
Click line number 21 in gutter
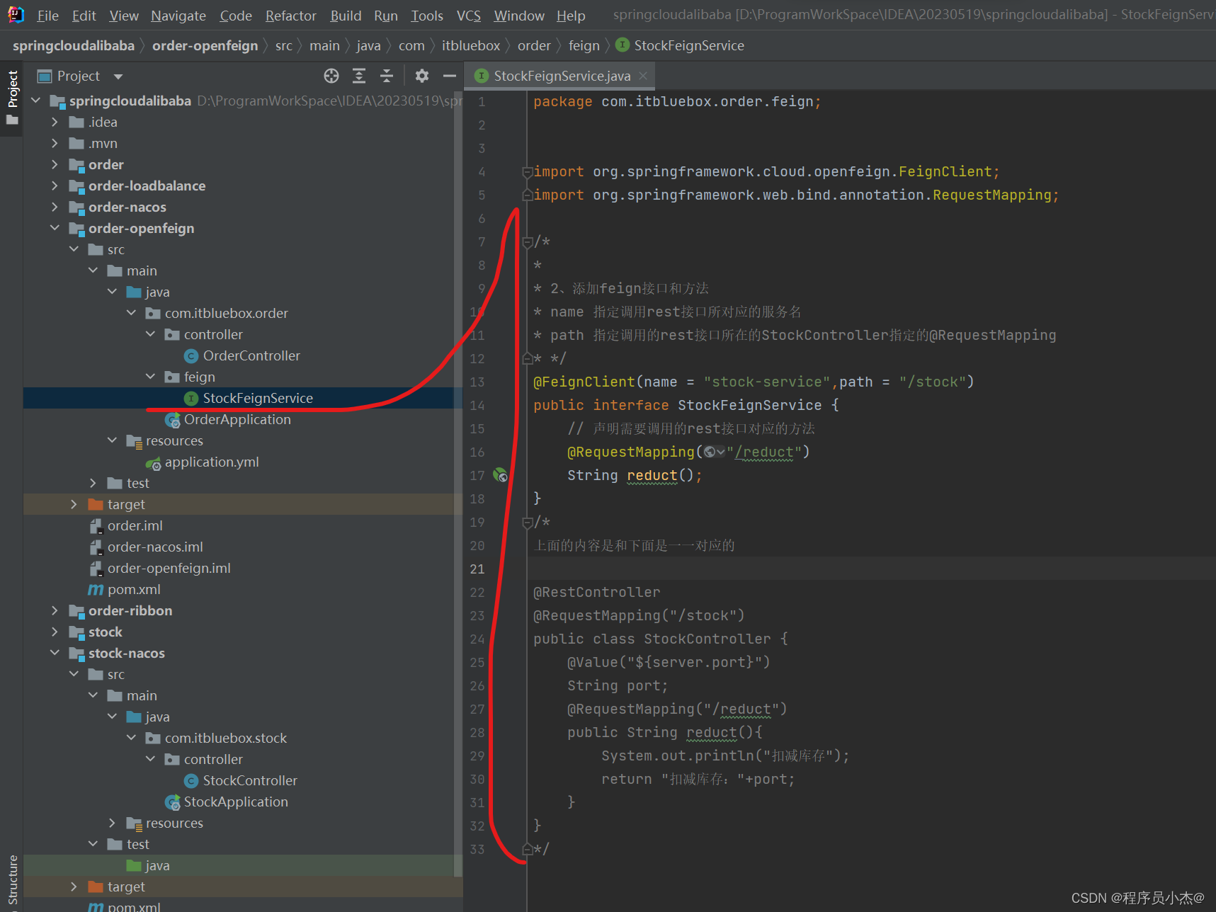coord(477,569)
